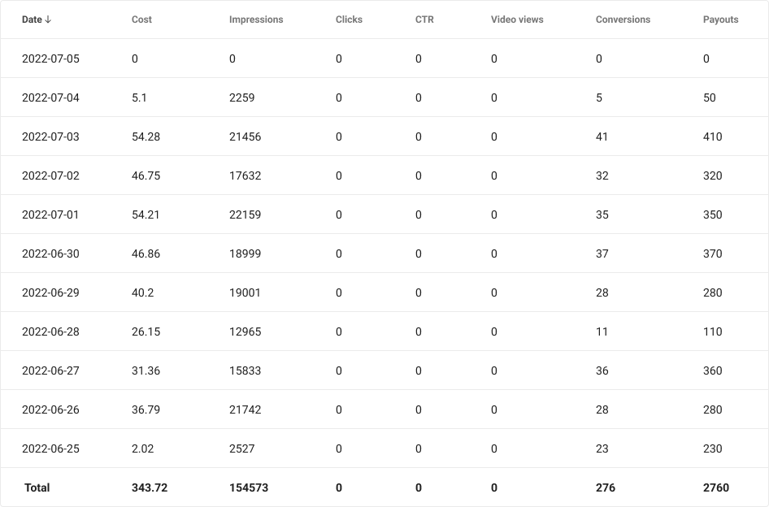Click the payout value 410 for 2022-07-03
The height and width of the screenshot is (507, 769).
tap(713, 136)
